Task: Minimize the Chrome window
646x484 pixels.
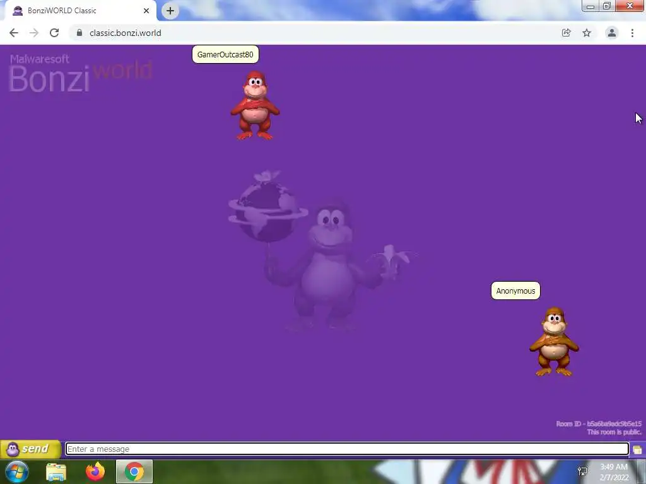Action: [590, 6]
